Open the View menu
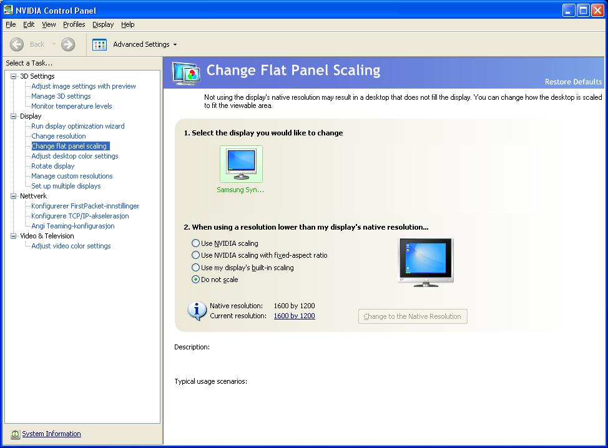This screenshot has width=608, height=448. click(x=49, y=24)
